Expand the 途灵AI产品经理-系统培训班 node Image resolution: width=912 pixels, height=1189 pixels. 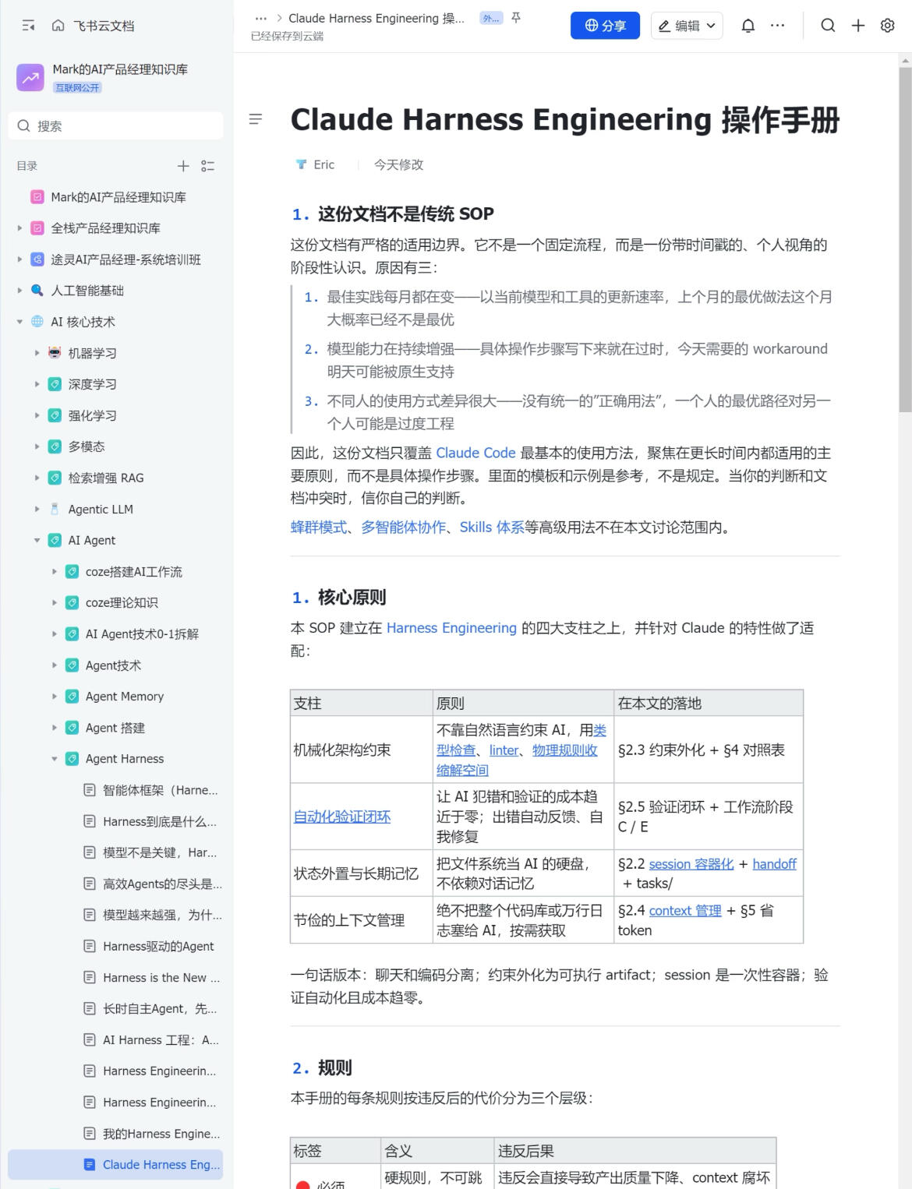pyautogui.click(x=19, y=259)
